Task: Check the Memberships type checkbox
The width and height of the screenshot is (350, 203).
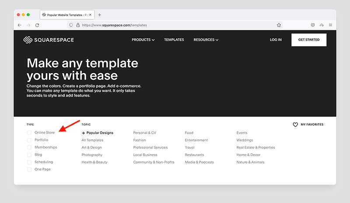Action: pos(29,147)
